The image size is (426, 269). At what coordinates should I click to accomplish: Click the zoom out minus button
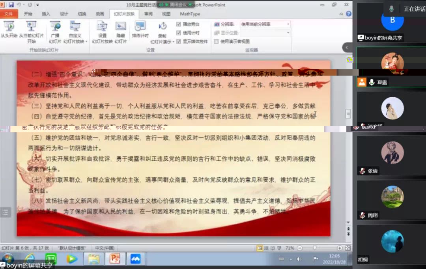point(300,248)
